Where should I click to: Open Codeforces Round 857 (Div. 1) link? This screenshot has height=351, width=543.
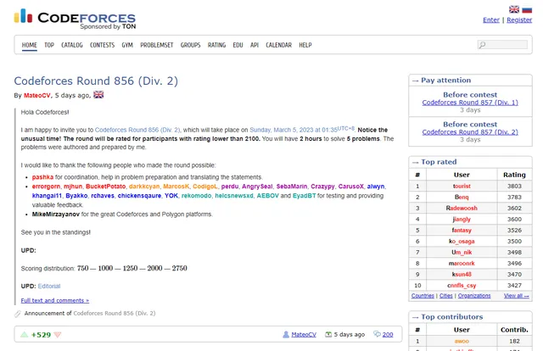(x=470, y=103)
